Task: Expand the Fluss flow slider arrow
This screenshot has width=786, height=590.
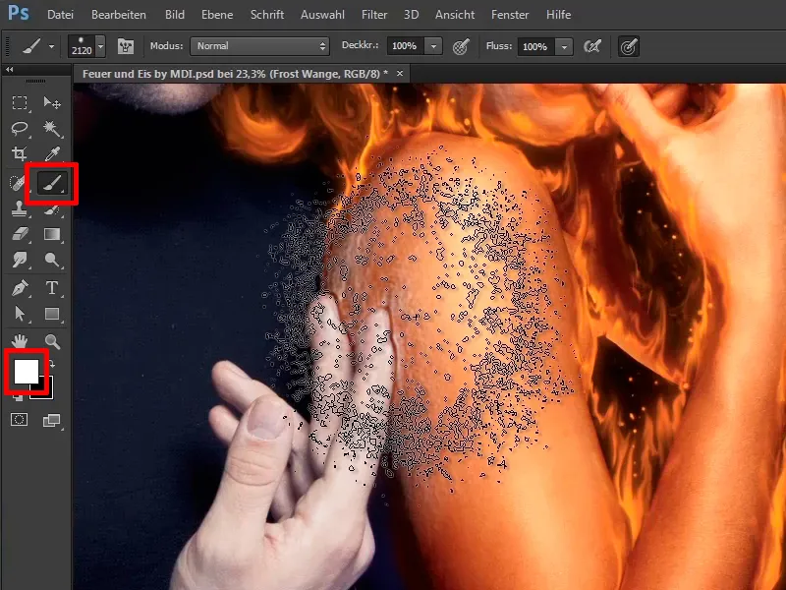Action: pyautogui.click(x=564, y=46)
